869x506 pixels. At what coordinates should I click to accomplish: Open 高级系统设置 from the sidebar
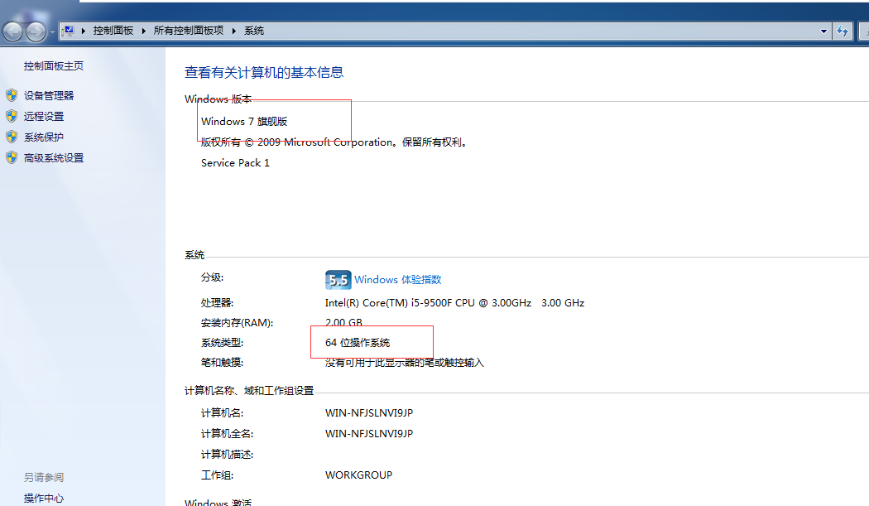[x=54, y=158]
